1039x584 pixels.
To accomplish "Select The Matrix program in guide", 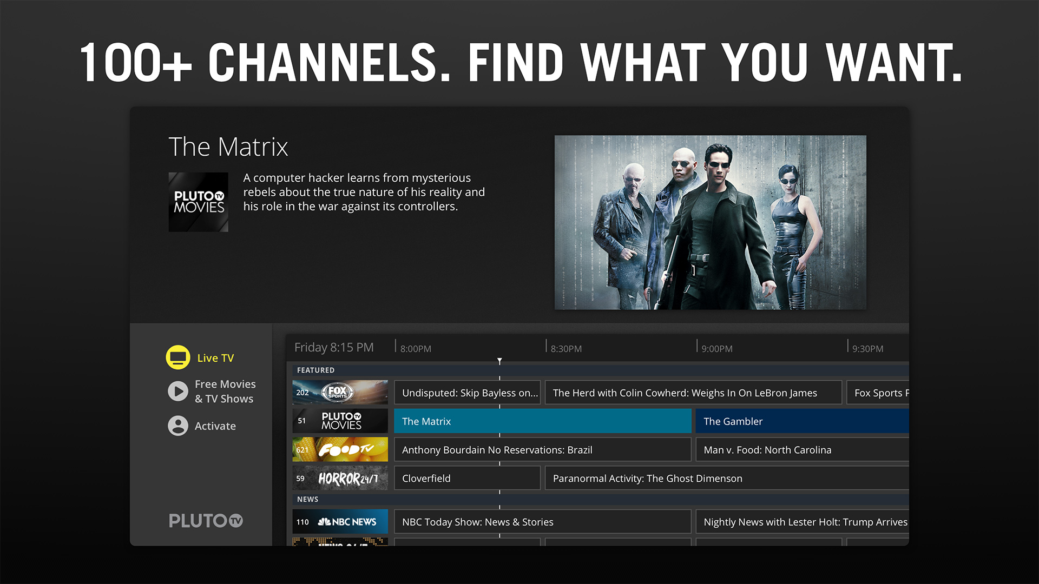I will coord(542,421).
